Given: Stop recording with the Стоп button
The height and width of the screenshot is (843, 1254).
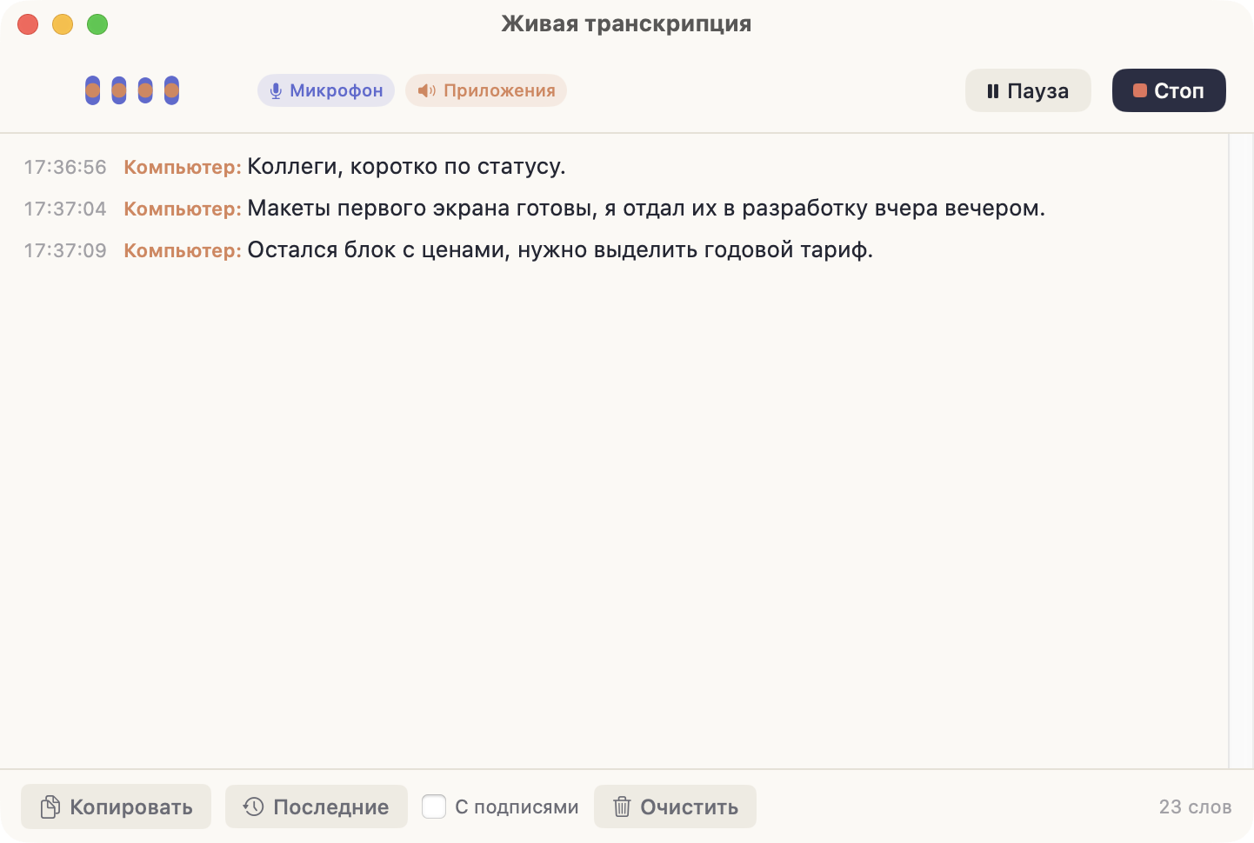Looking at the screenshot, I should (1169, 90).
